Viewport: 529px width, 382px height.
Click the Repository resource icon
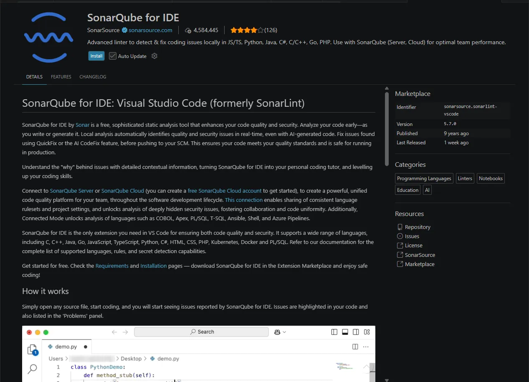[x=400, y=227]
